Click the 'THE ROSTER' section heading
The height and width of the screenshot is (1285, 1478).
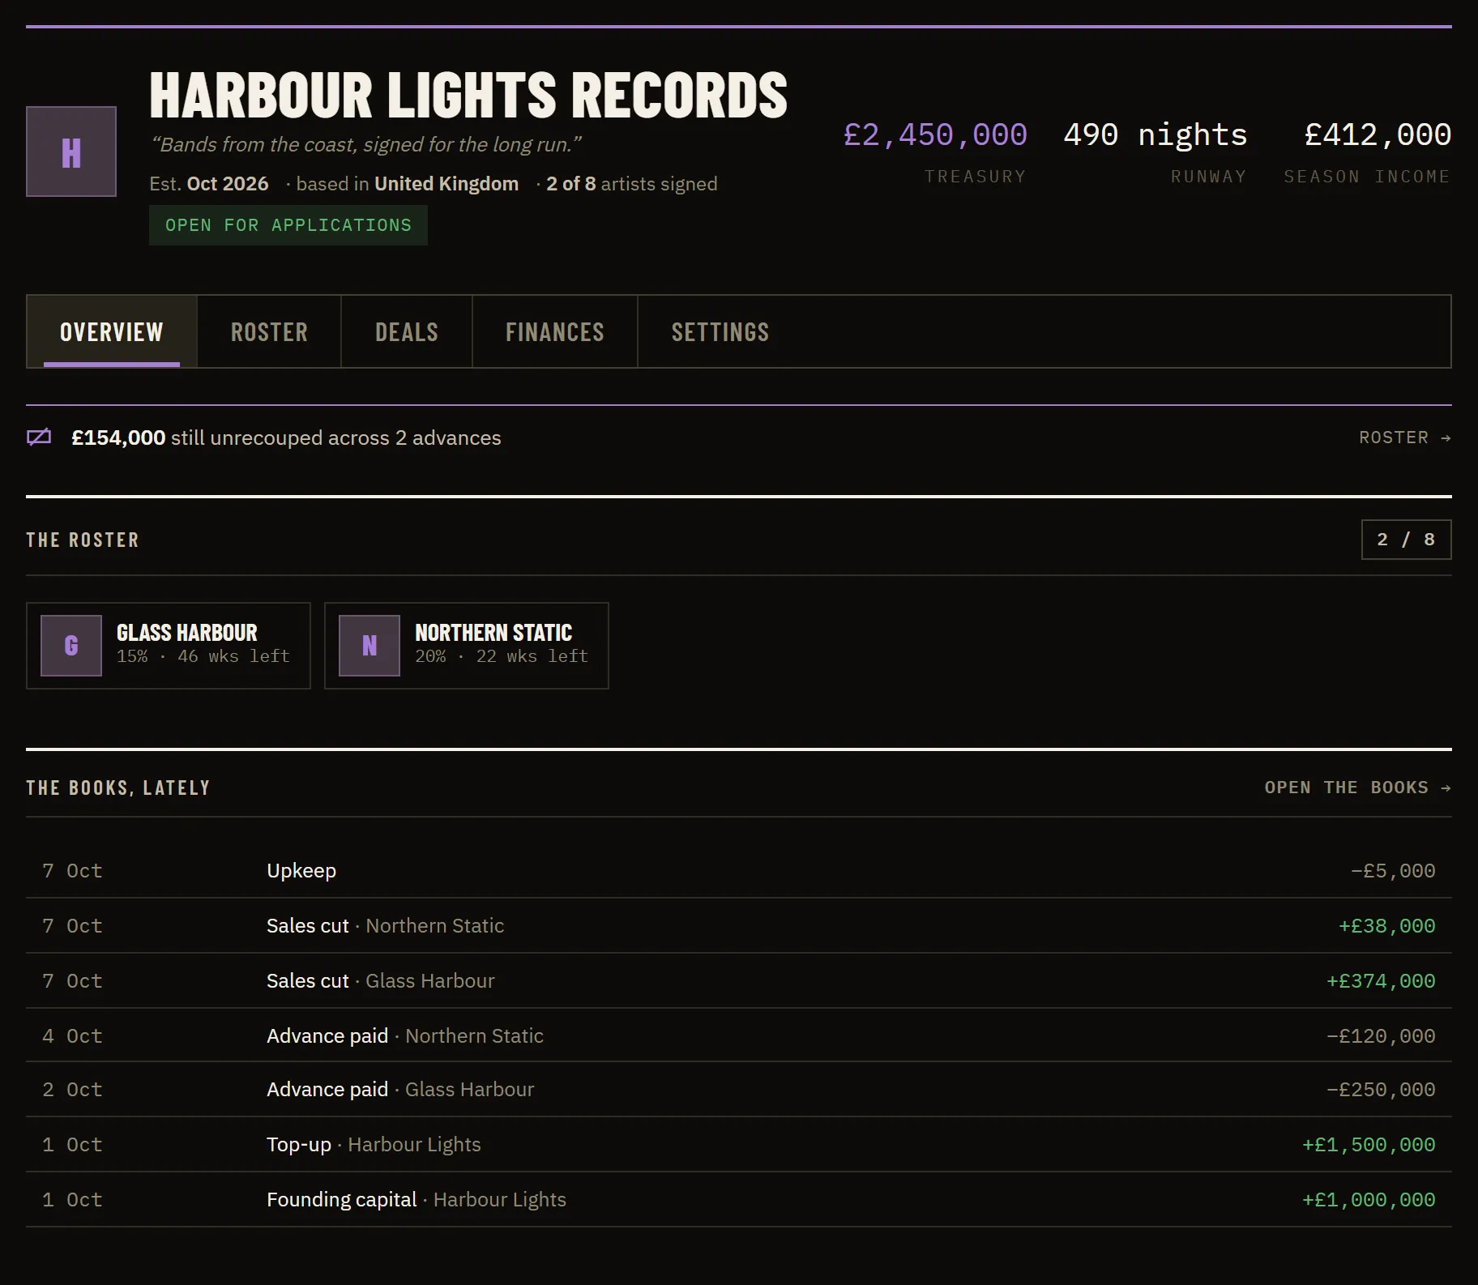point(83,540)
